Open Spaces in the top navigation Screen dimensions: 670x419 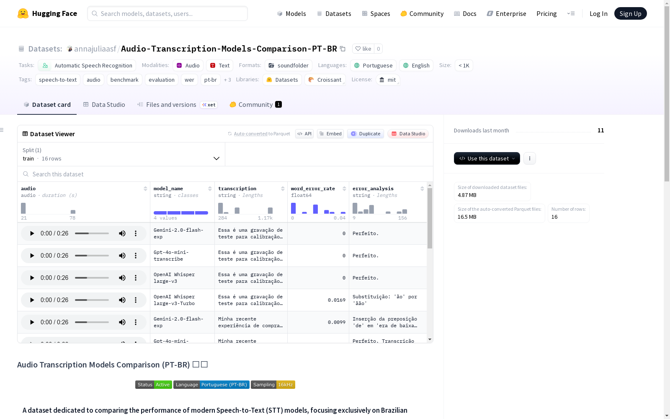tap(376, 13)
